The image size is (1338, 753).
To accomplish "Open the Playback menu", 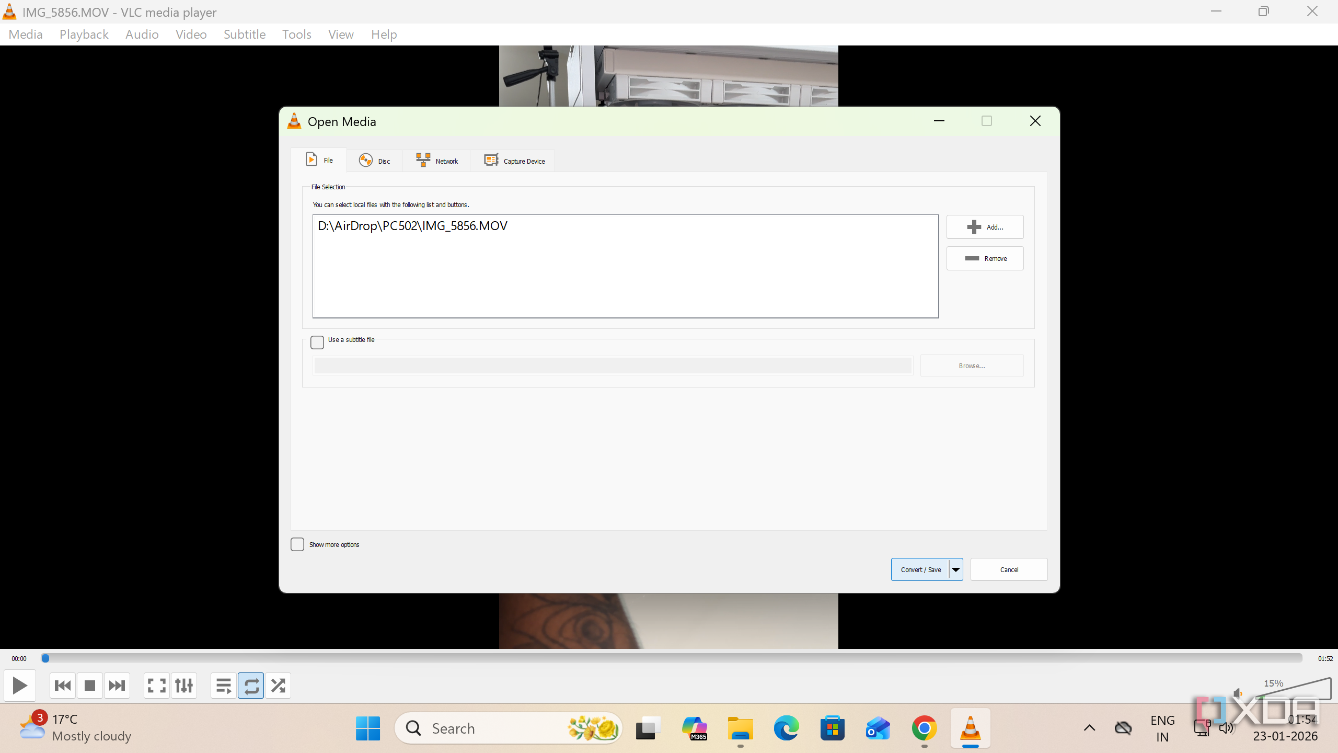I will point(84,35).
